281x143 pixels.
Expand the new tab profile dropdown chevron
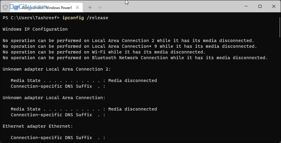point(100,8)
